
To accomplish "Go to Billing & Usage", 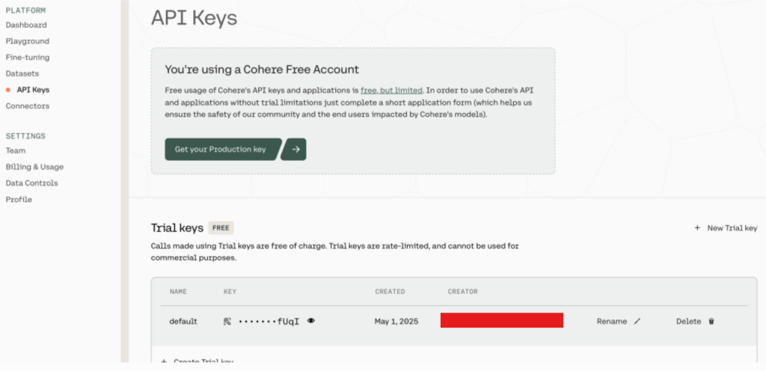I will pos(34,167).
